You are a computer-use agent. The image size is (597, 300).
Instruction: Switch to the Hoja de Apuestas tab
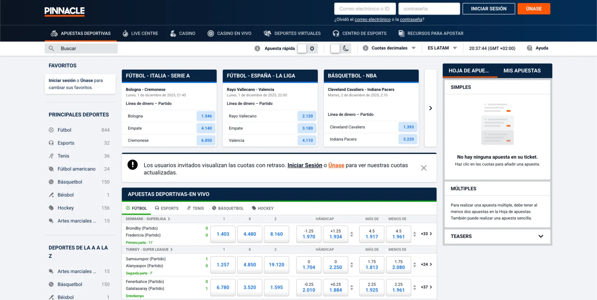pos(470,71)
